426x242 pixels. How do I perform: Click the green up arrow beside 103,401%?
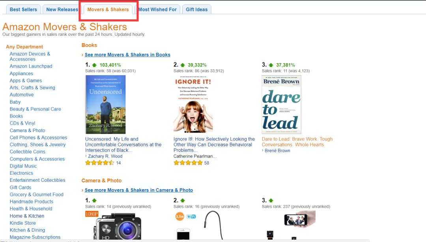click(94, 65)
